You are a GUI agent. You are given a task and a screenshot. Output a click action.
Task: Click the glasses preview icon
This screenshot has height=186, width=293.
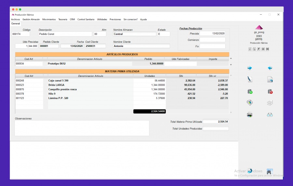coord(270,115)
